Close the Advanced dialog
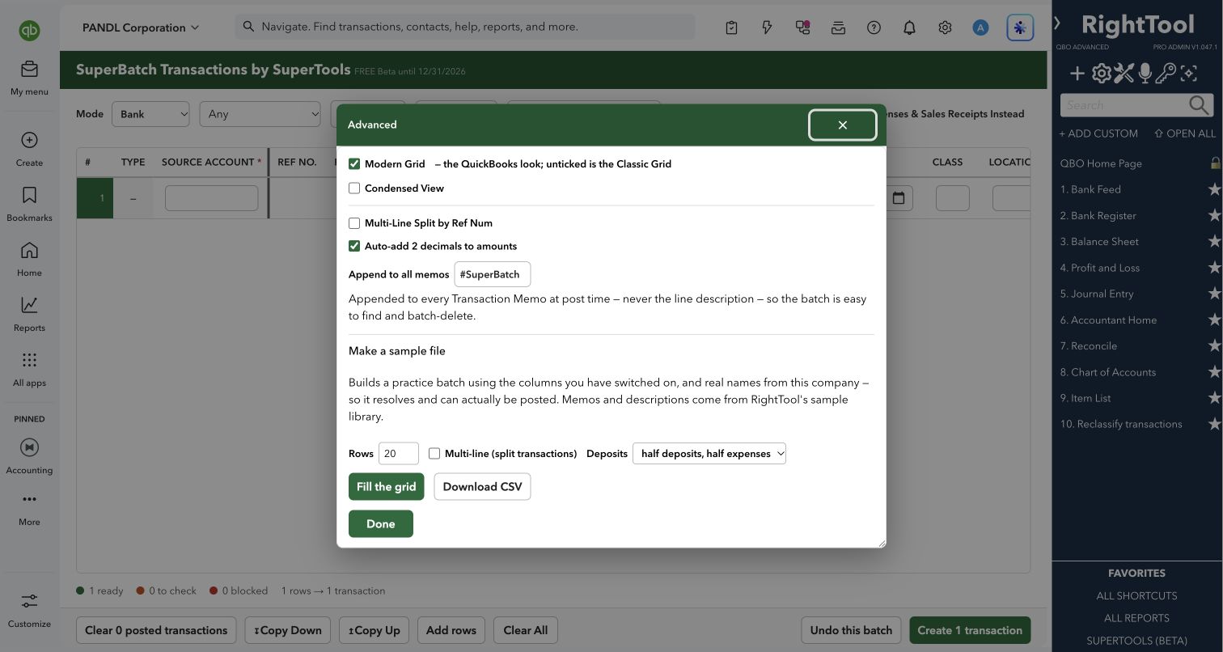The width and height of the screenshot is (1223, 652). pos(843,125)
